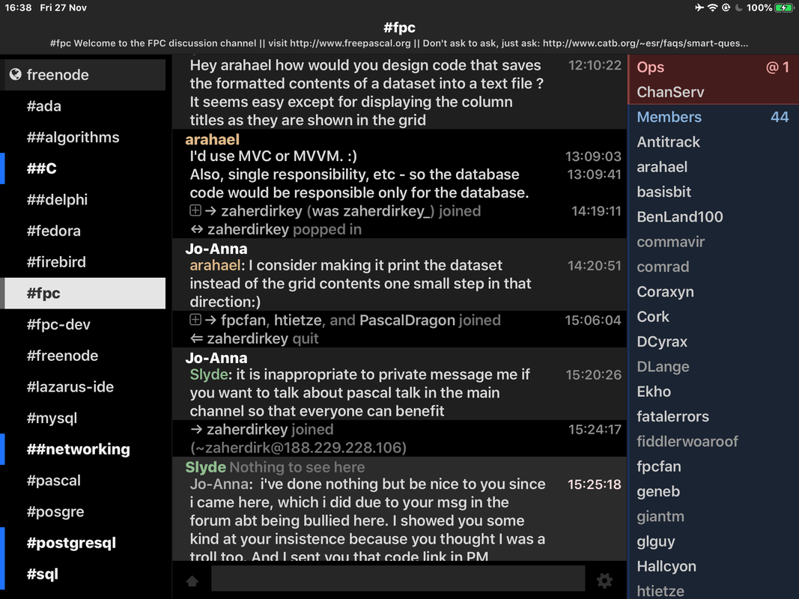Select member basisbit
799x599 pixels.
click(x=714, y=192)
